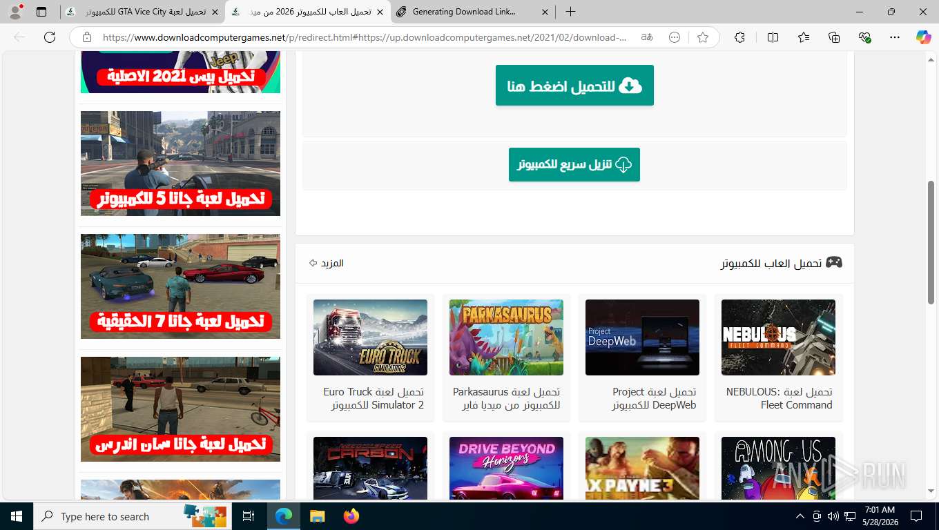Image resolution: width=939 pixels, height=530 pixels.
Task: Click the Project DeepWeb title link
Action: tap(654, 398)
